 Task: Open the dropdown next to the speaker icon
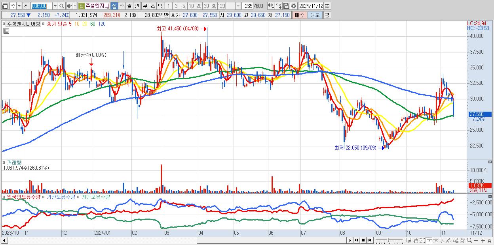pos(75,6)
